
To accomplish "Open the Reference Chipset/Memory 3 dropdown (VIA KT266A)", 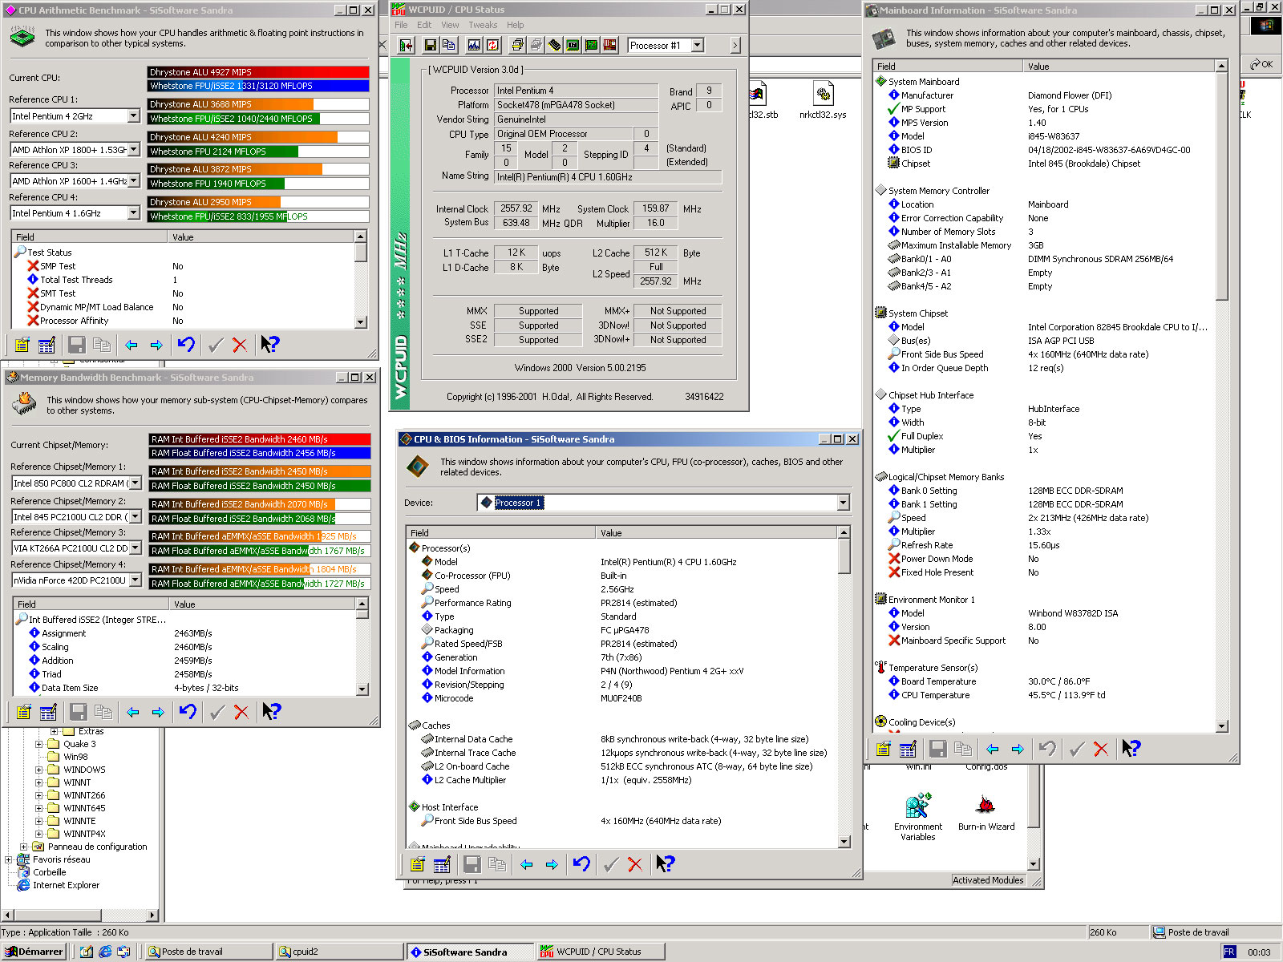I will coord(135,548).
